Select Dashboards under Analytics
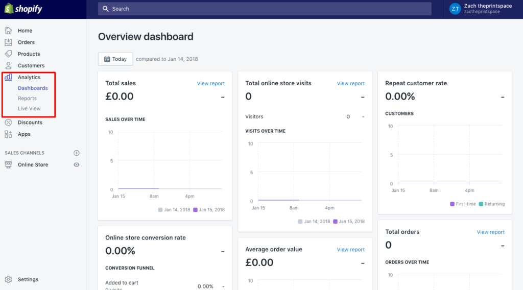Screen dimensions: 523x290 [x=33, y=88]
